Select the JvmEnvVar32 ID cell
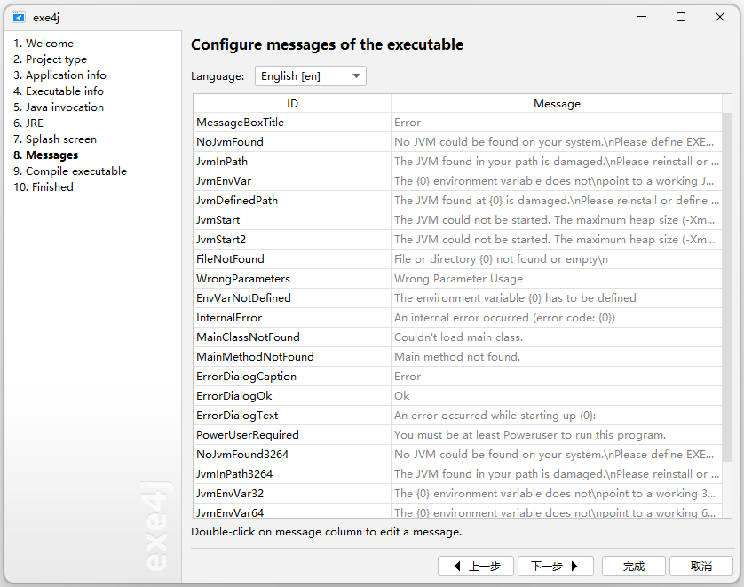This screenshot has height=587, width=744. 292,494
